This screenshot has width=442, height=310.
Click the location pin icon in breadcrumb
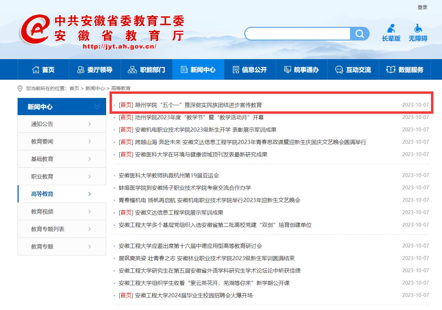(x=20, y=88)
